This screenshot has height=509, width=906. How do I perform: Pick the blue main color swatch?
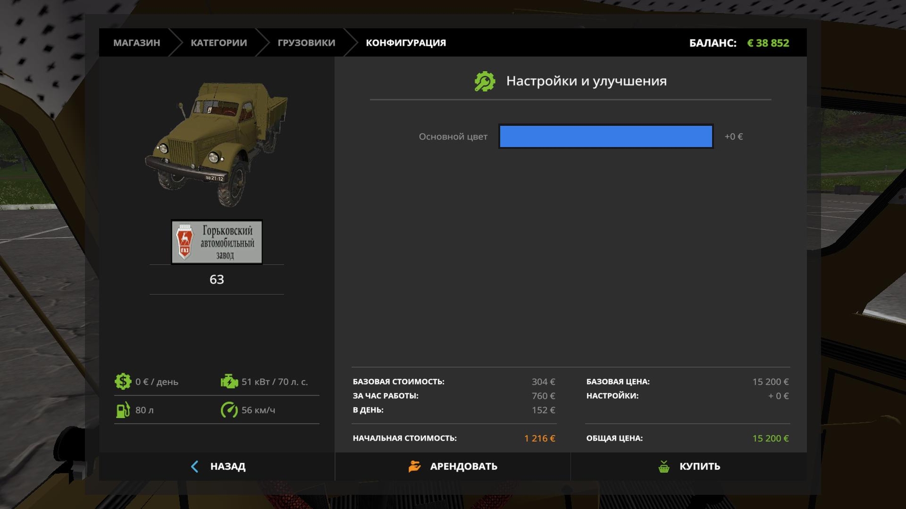pos(606,137)
